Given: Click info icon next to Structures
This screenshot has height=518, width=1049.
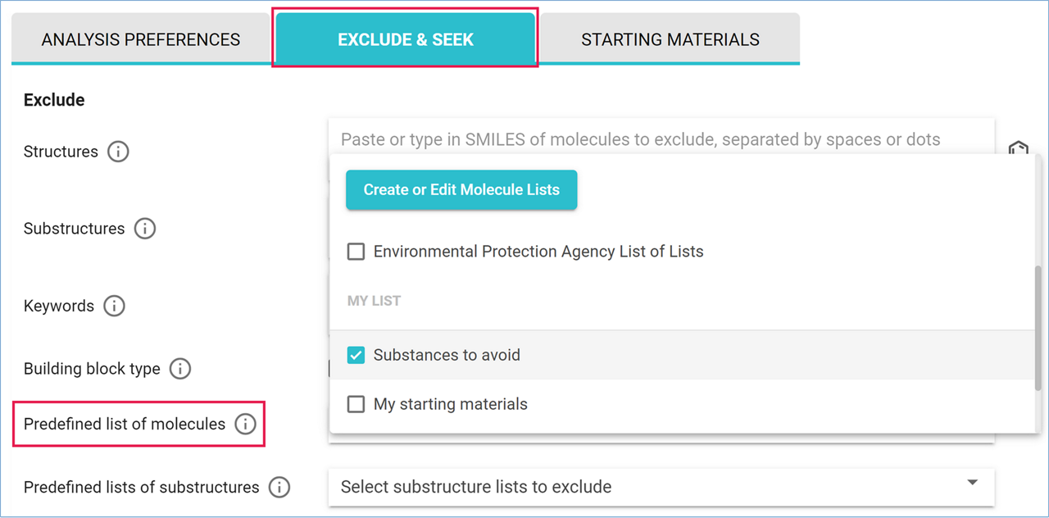Looking at the screenshot, I should (118, 152).
